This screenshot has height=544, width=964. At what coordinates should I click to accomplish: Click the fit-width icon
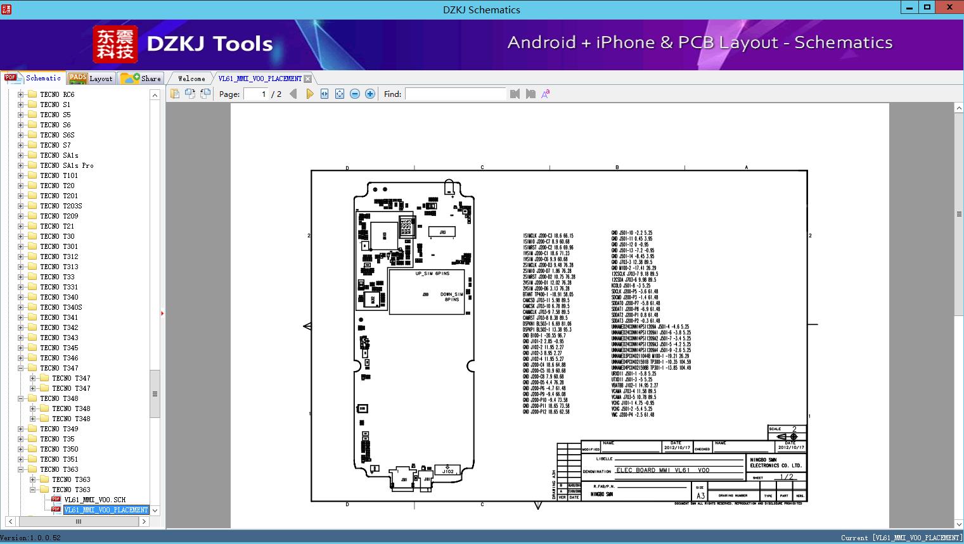point(325,94)
